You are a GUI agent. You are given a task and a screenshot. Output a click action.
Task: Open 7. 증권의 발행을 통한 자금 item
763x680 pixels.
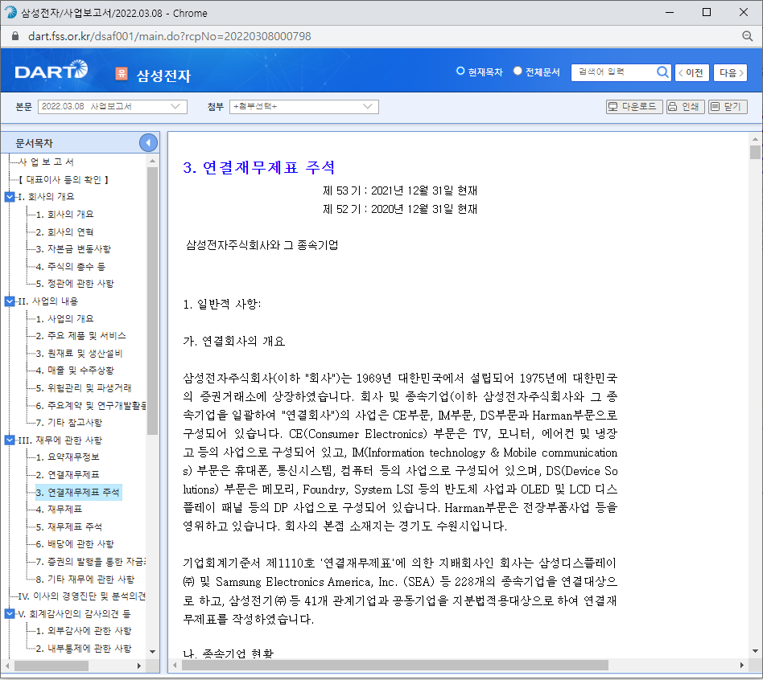(x=90, y=562)
